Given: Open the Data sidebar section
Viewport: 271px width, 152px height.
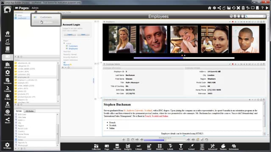Looking at the screenshot, I should pos(8,49).
